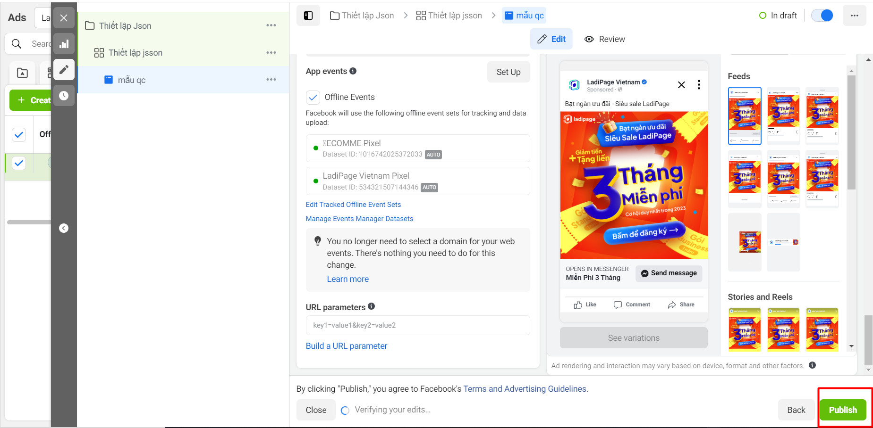The height and width of the screenshot is (428, 873).
Task: Select first thumbnail in second Feeds row
Action: (745, 179)
